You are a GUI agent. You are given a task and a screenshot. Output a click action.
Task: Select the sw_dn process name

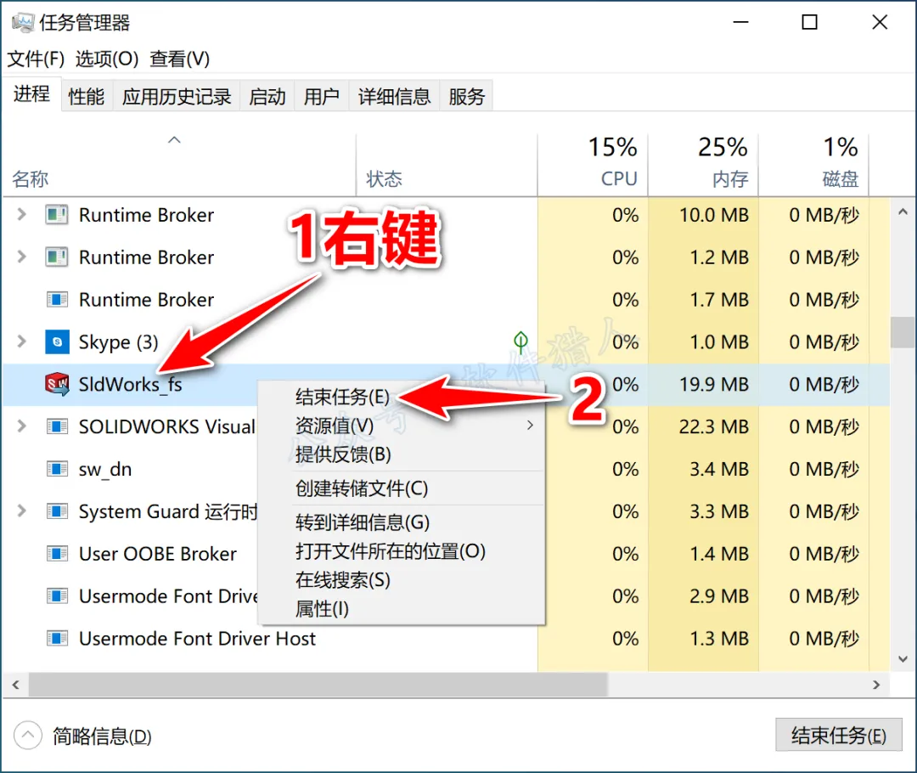pos(105,469)
